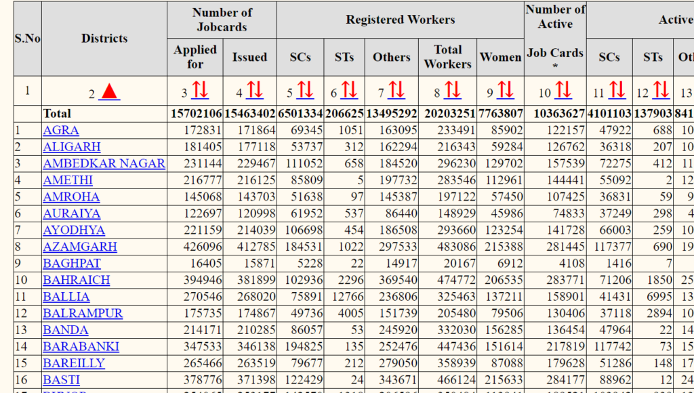Click AMBEDKAR NAGAR SCs value 111052

pyautogui.click(x=304, y=164)
